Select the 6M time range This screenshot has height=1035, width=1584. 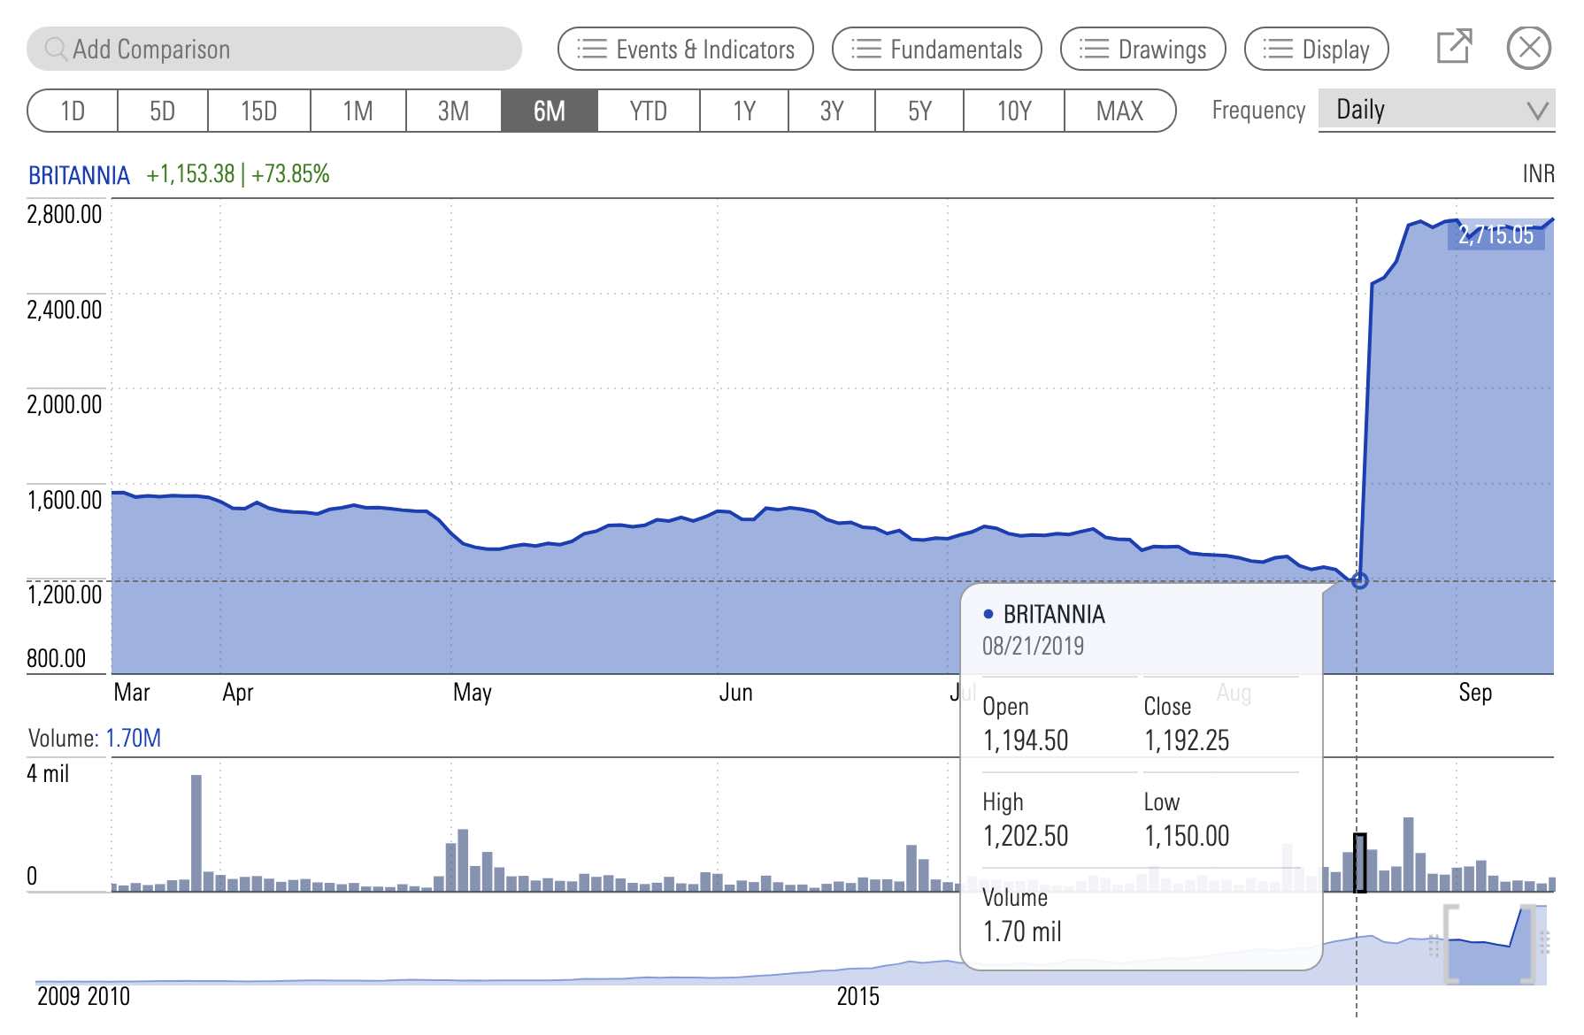coord(550,111)
